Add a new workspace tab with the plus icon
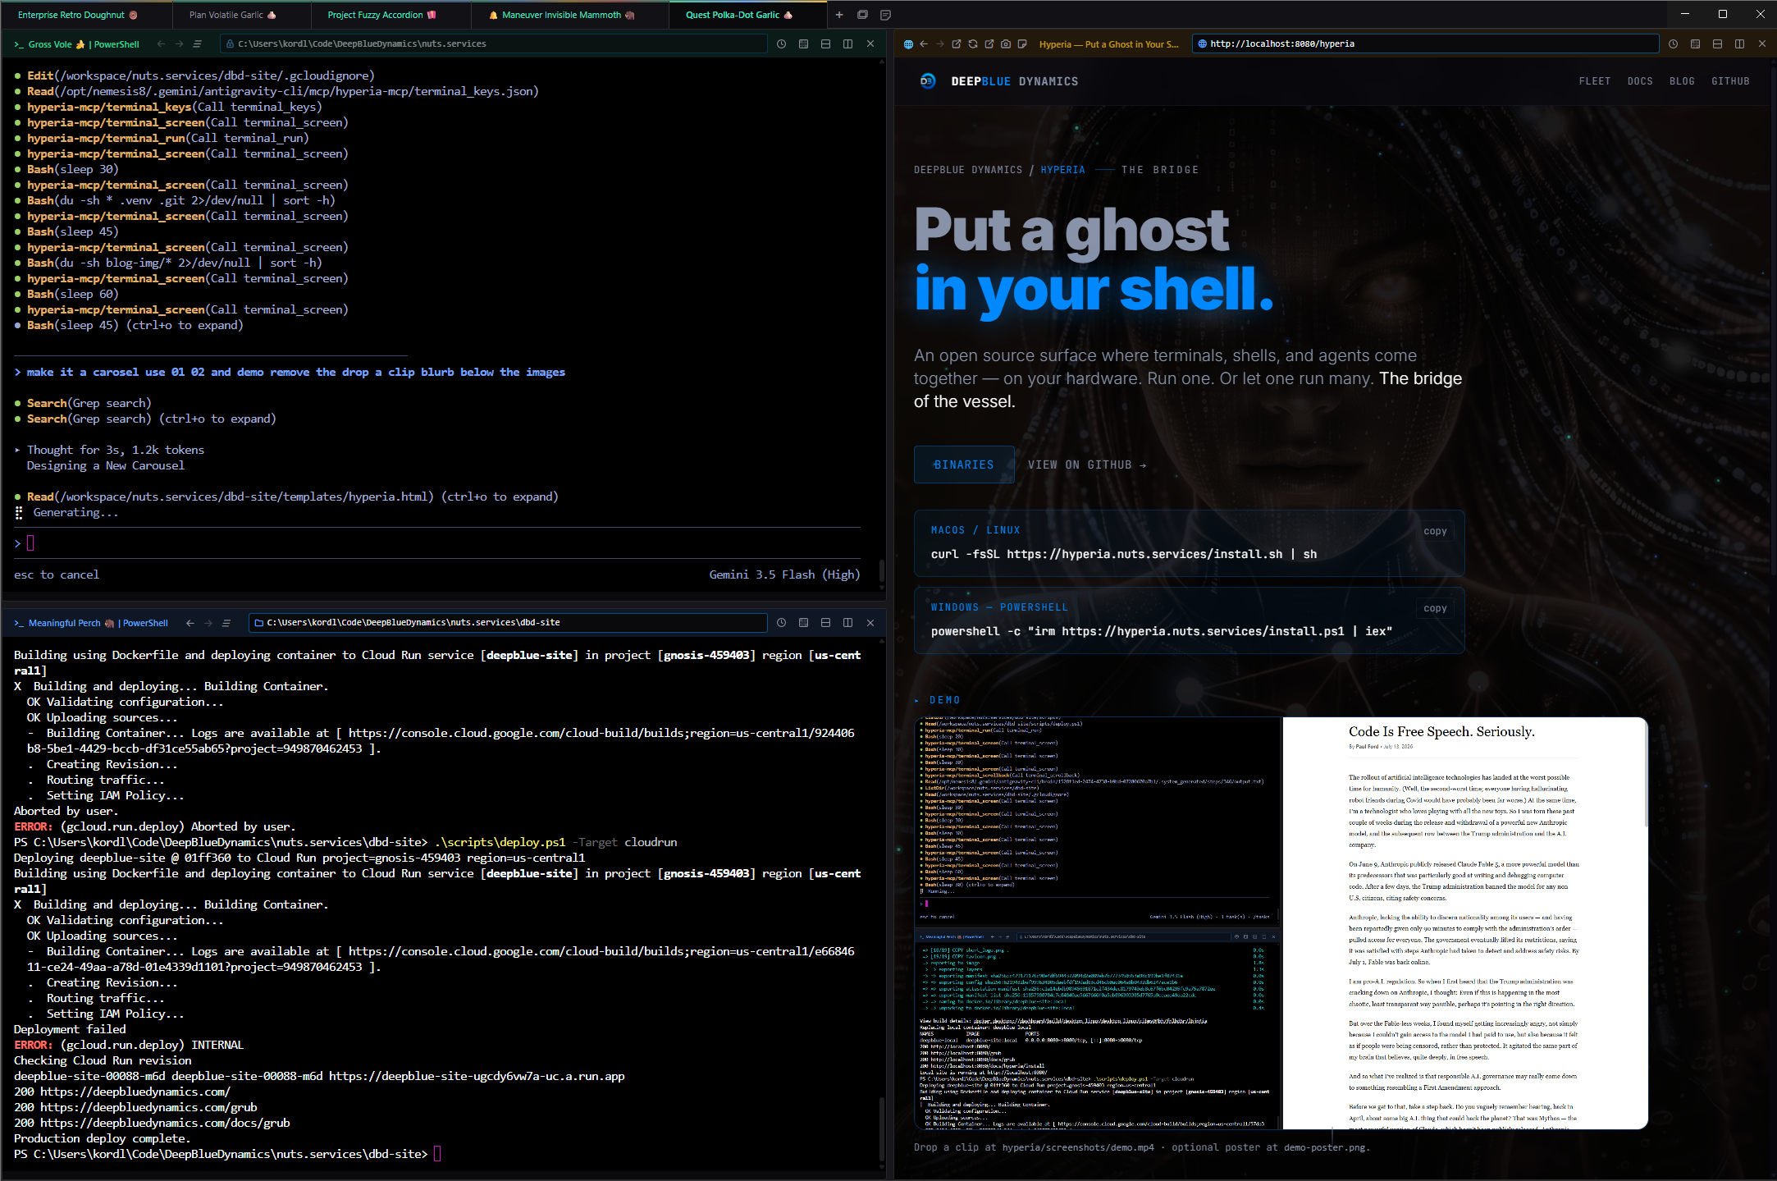Image resolution: width=1777 pixels, height=1181 pixels. click(x=839, y=15)
